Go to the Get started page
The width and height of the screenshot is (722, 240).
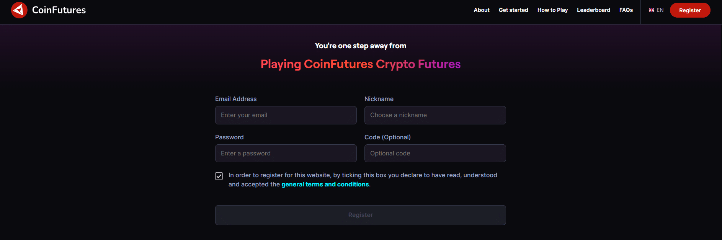[x=513, y=10]
